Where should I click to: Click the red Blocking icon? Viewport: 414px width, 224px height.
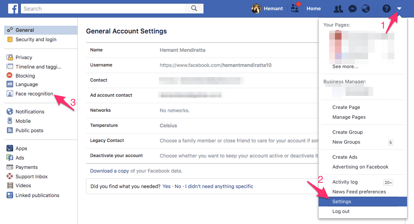point(9,75)
